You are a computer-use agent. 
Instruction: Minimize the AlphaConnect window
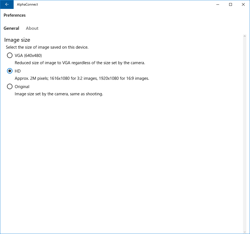[x=218, y=4]
